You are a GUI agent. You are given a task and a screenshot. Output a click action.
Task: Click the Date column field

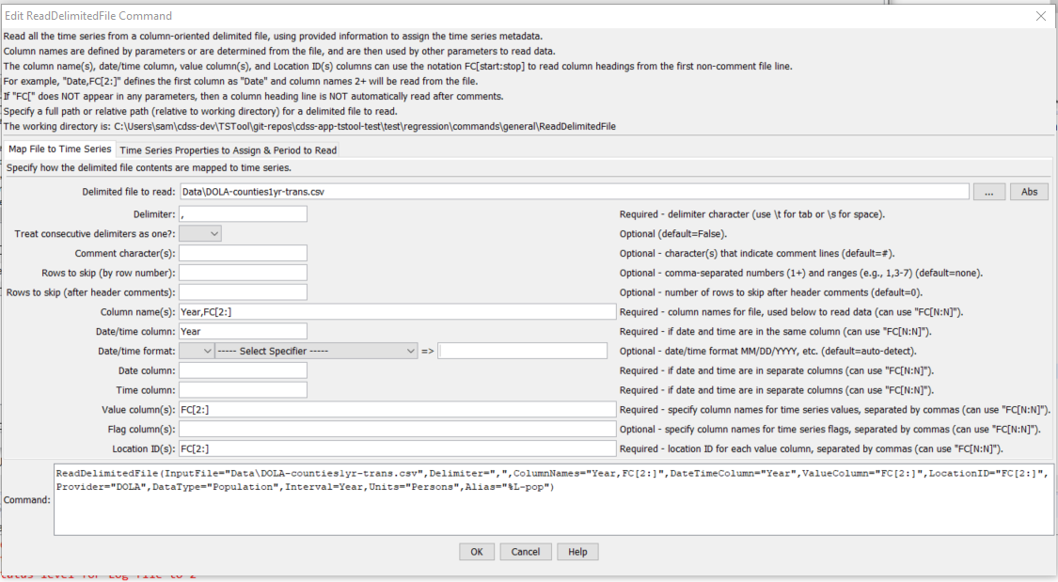[243, 370]
